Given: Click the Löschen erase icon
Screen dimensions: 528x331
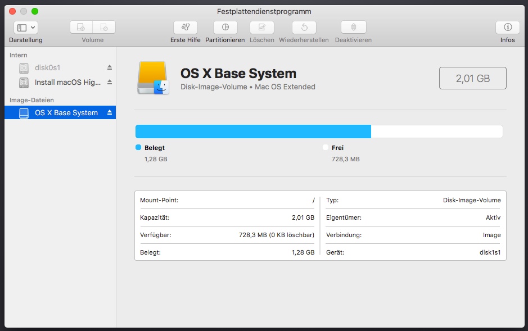Looking at the screenshot, I should pyautogui.click(x=261, y=27).
